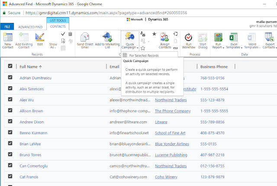Click the New Contact ribbon icon
The width and height of the screenshot is (277, 186).
(x=8, y=37)
